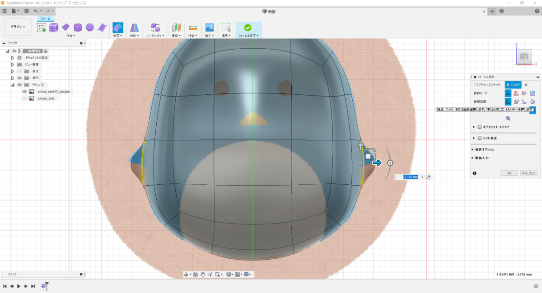
Task: Toggle visibility of the 原点 folder
Action: coord(19,71)
